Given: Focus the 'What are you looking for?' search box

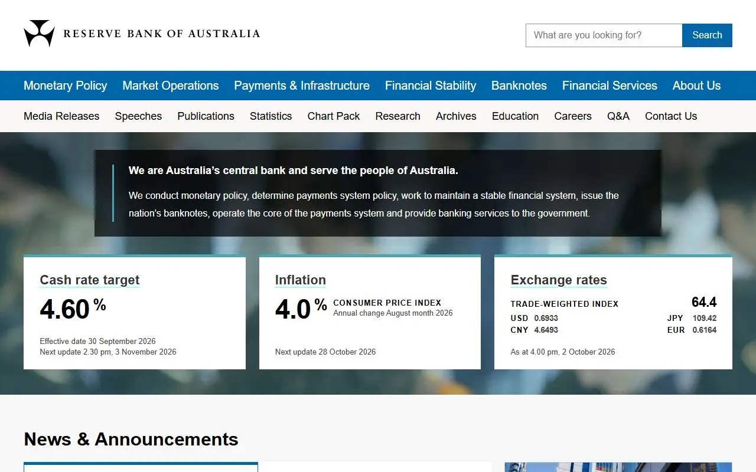Looking at the screenshot, I should point(604,35).
